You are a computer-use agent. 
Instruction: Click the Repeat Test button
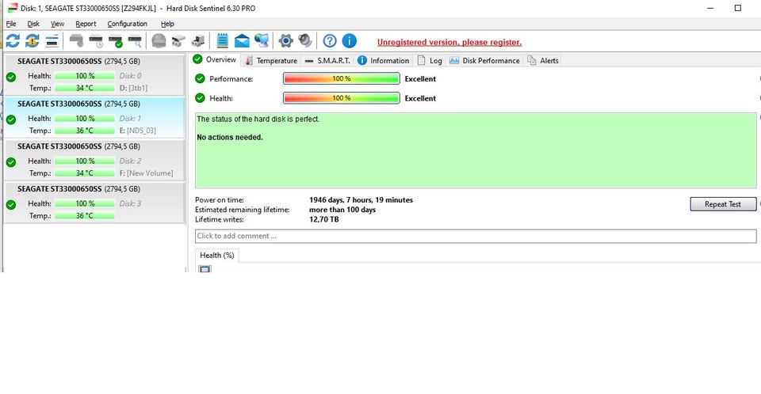(x=723, y=204)
